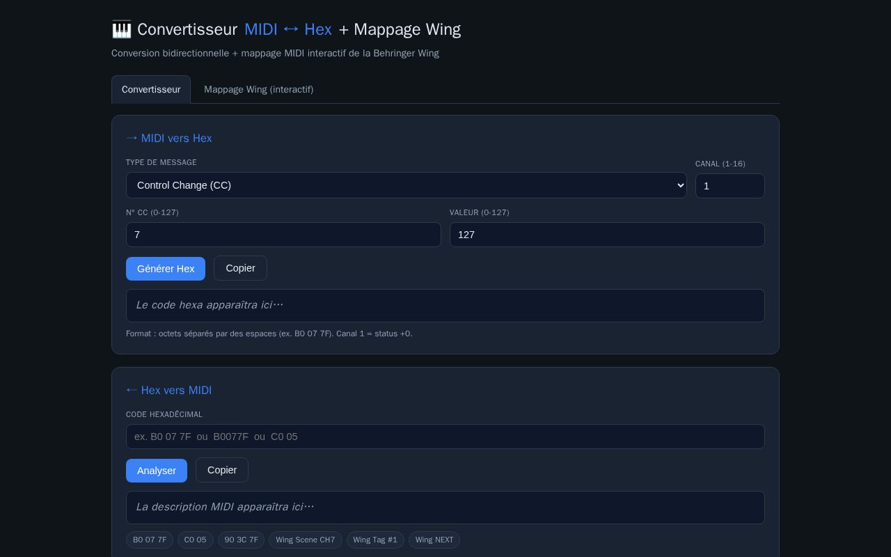Copy the generated hex code
Image resolution: width=891 pixels, height=557 pixels.
point(240,268)
